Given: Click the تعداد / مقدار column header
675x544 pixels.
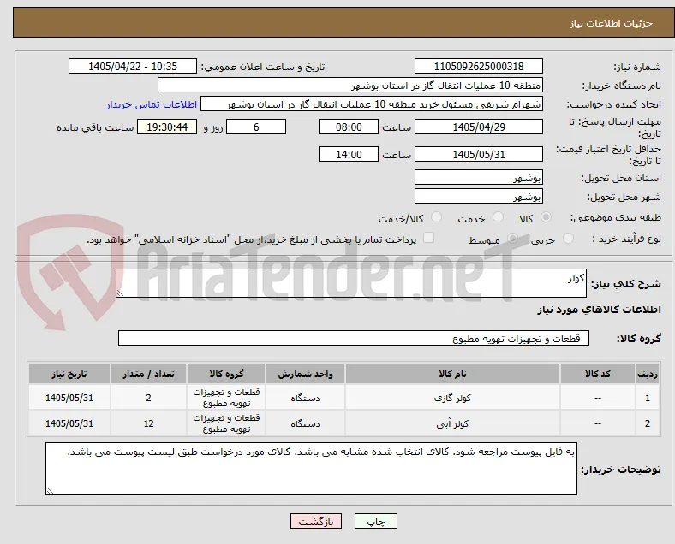Looking at the screenshot, I should [148, 374].
